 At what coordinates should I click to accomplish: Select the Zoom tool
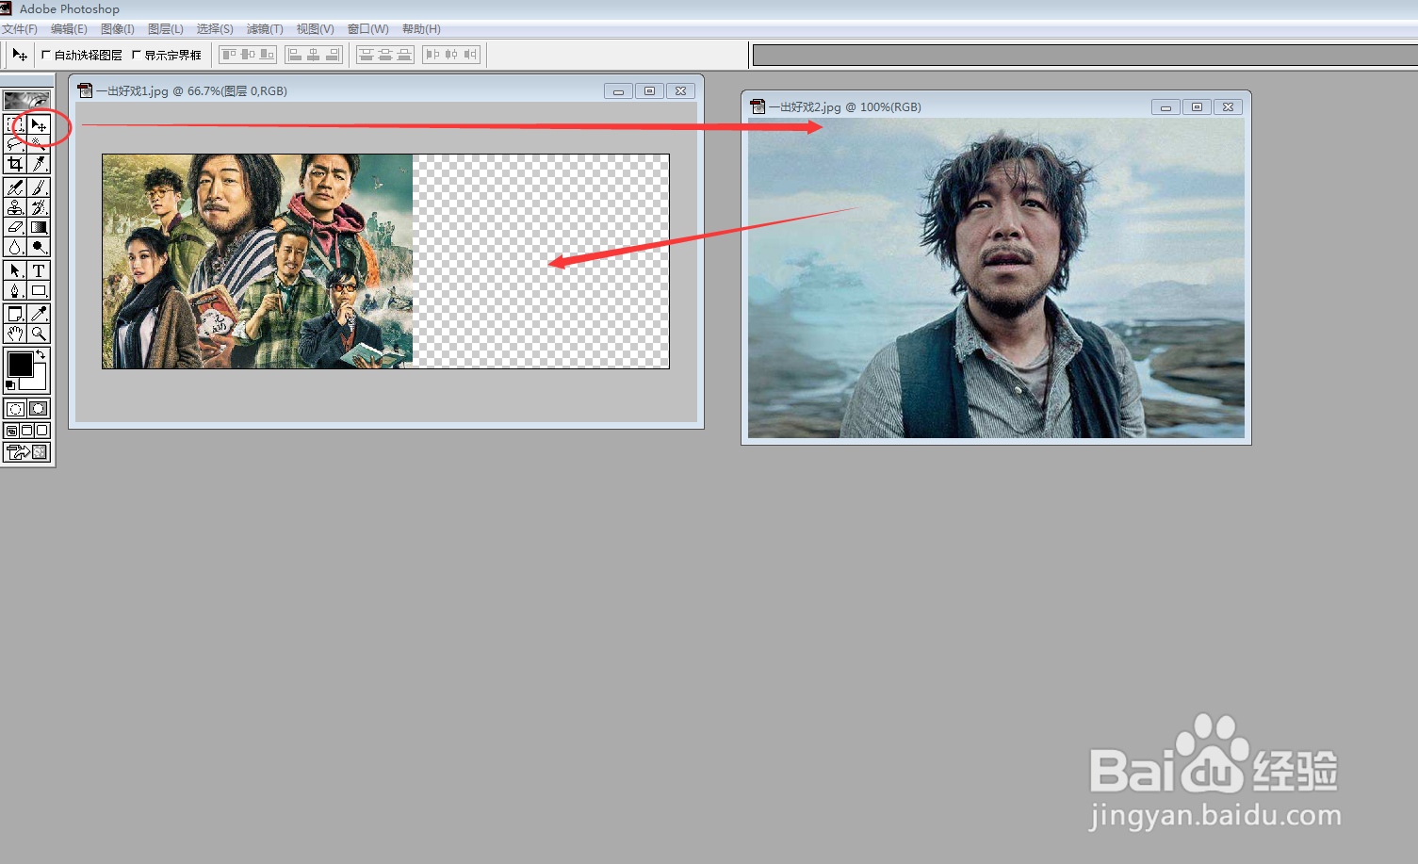[x=39, y=333]
